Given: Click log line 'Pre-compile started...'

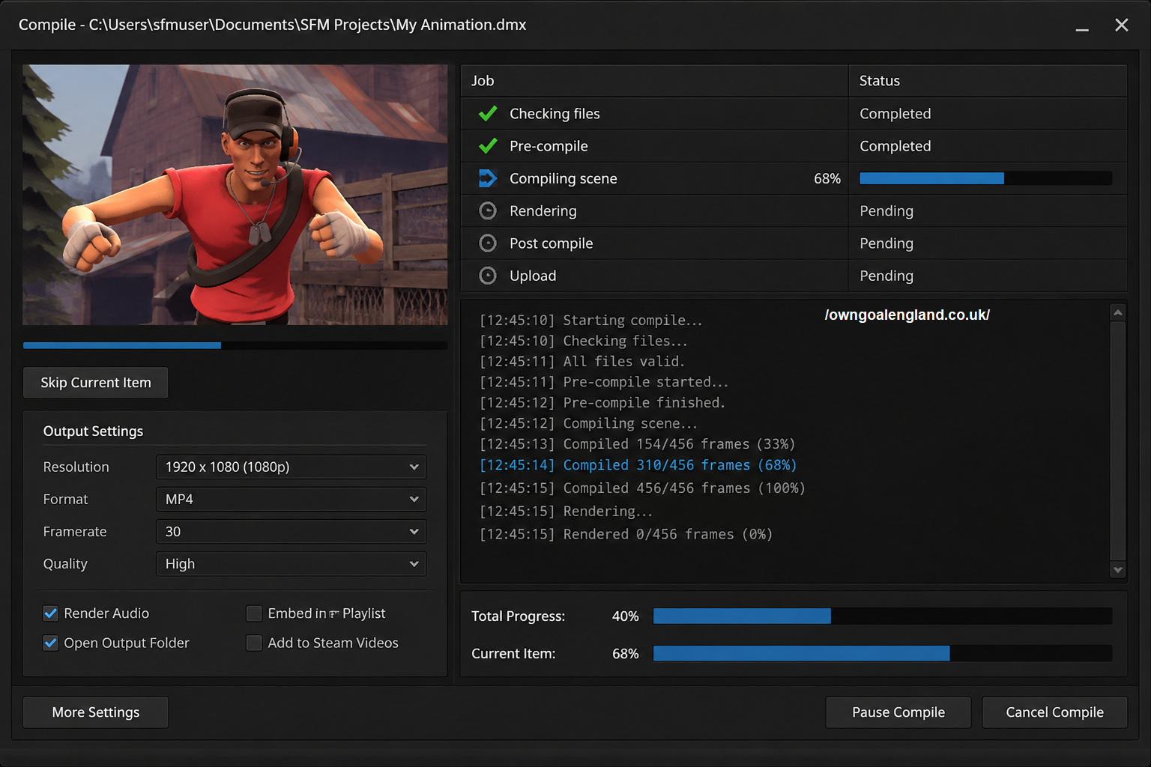Looking at the screenshot, I should (604, 382).
